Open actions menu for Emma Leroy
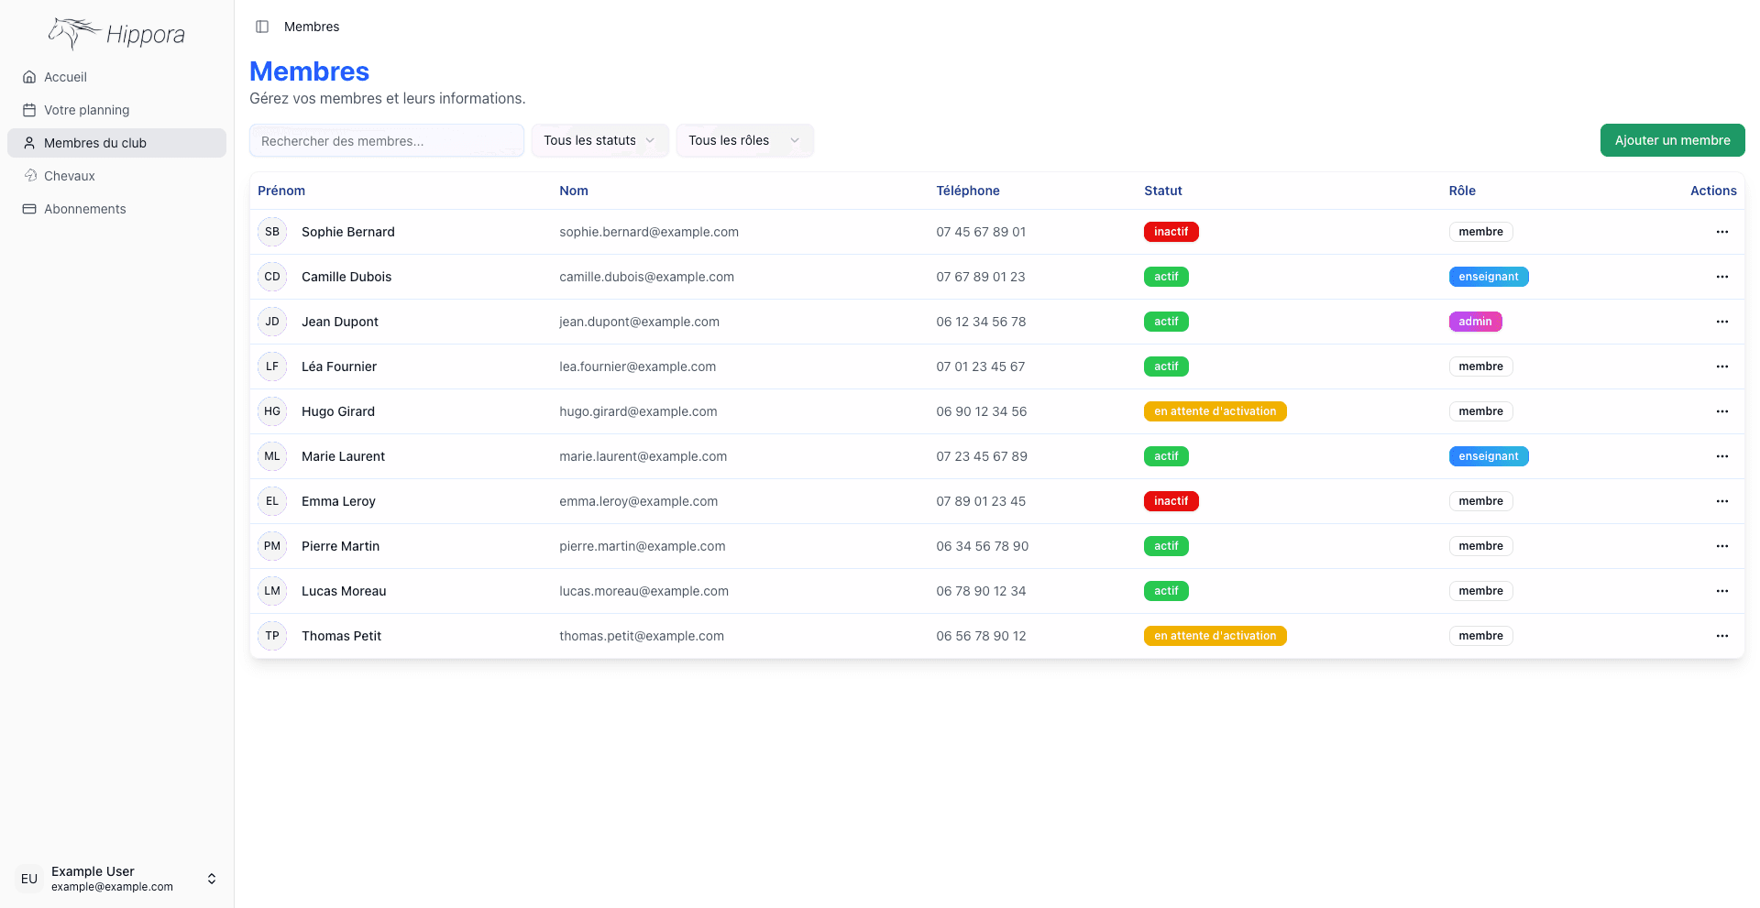The image size is (1760, 908). coord(1721,501)
